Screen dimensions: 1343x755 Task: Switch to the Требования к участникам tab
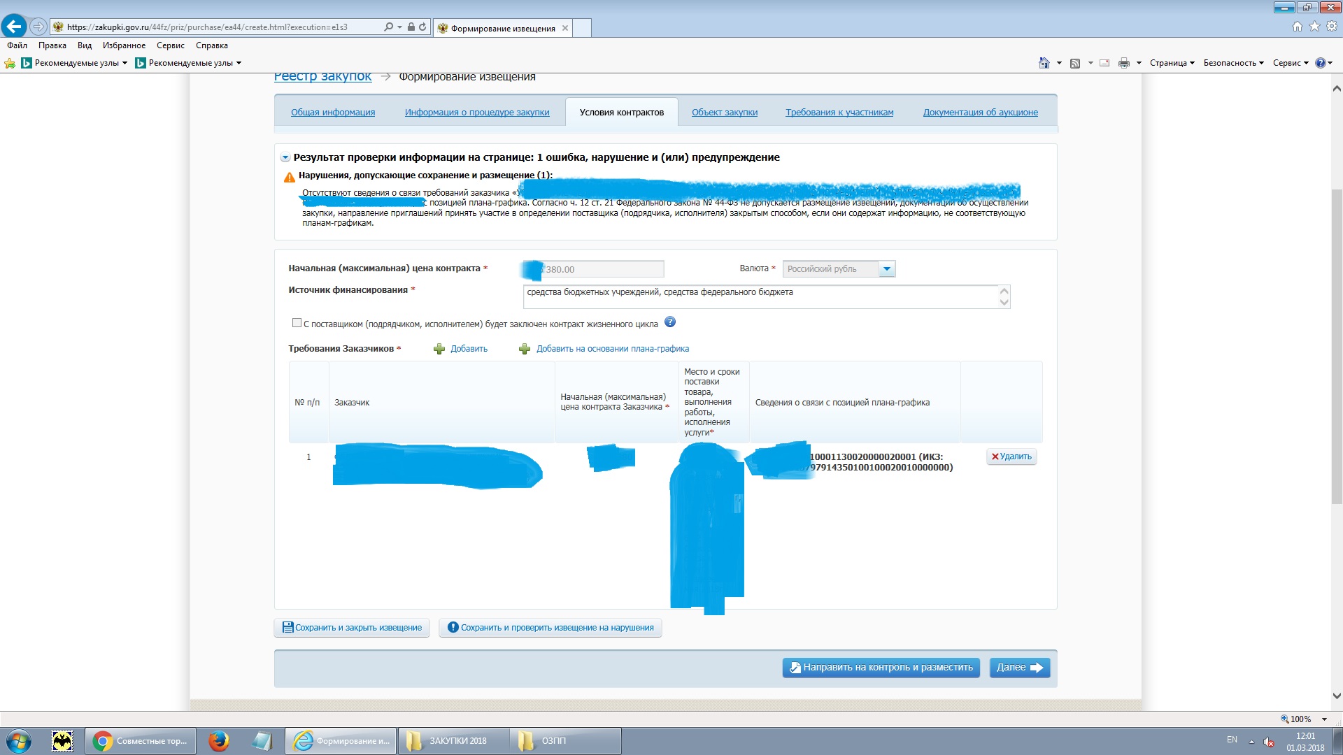[839, 113]
